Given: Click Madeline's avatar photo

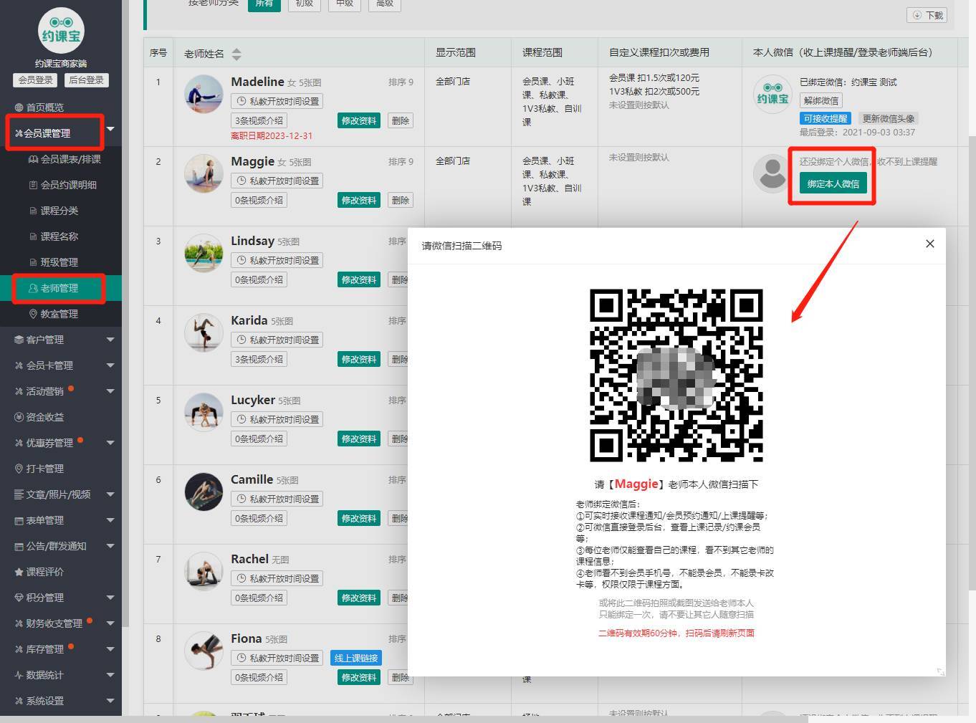Looking at the screenshot, I should click(204, 95).
